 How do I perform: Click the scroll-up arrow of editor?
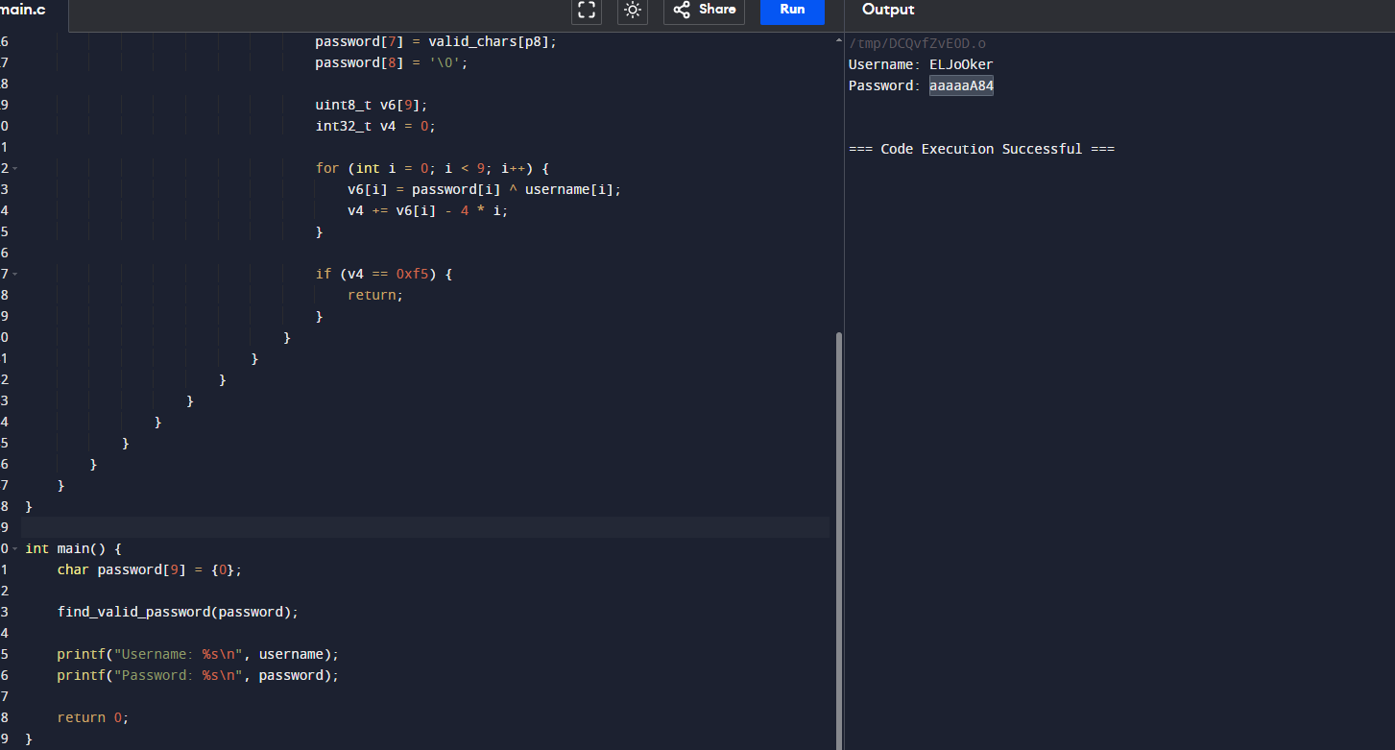click(839, 40)
